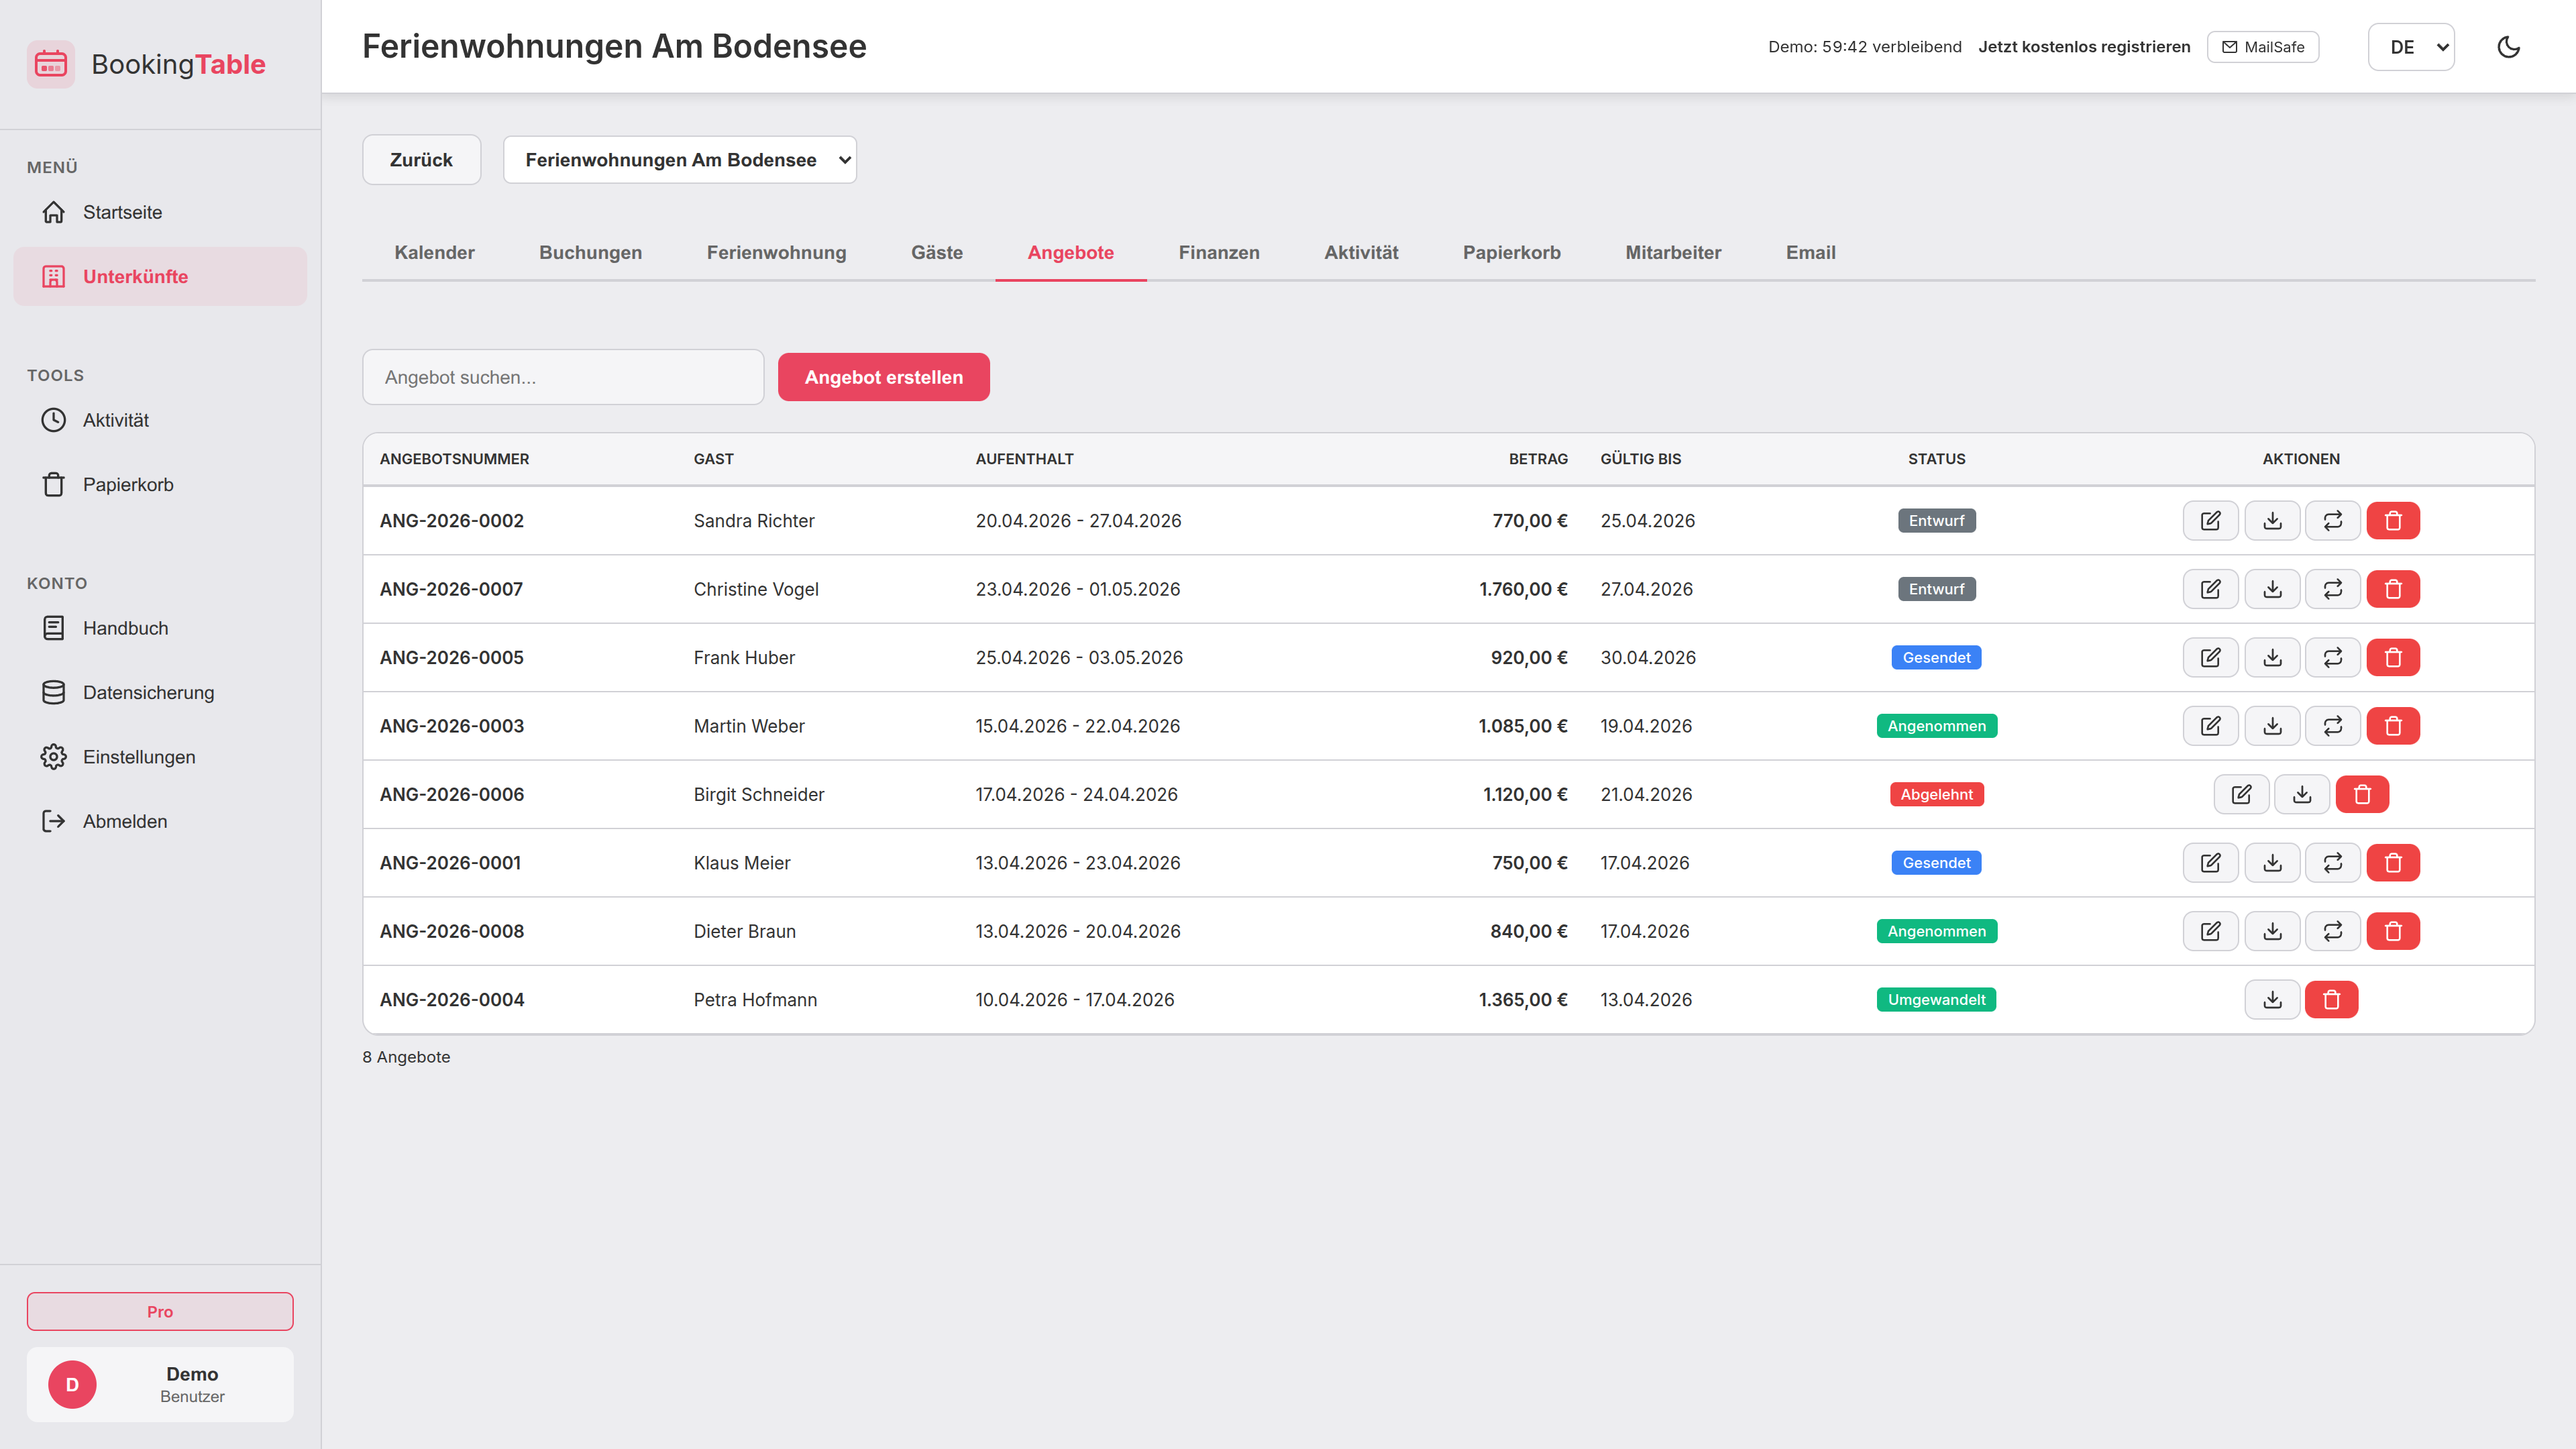Viewport: 2576px width, 1449px height.
Task: Open the Ferienwohnung tab
Action: 776,253
